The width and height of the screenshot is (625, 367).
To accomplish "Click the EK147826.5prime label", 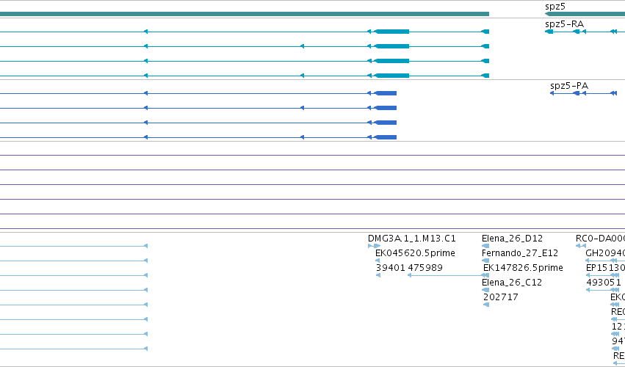I will 523,267.
